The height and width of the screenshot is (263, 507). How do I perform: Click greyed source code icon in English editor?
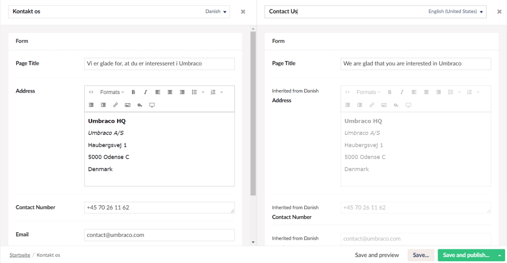(347, 92)
